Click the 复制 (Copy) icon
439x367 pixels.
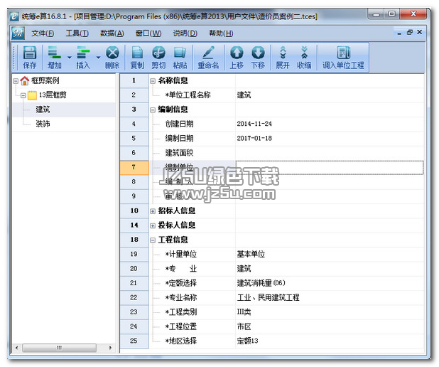point(137,57)
